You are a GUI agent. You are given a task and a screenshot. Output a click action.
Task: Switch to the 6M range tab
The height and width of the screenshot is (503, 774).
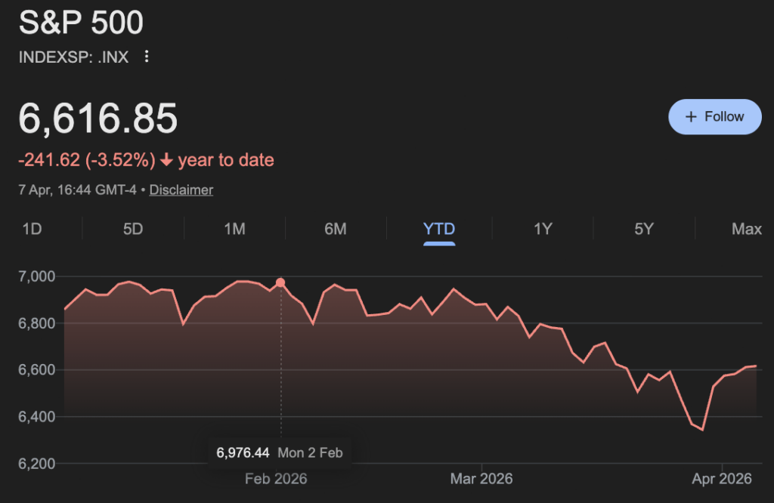click(x=336, y=229)
